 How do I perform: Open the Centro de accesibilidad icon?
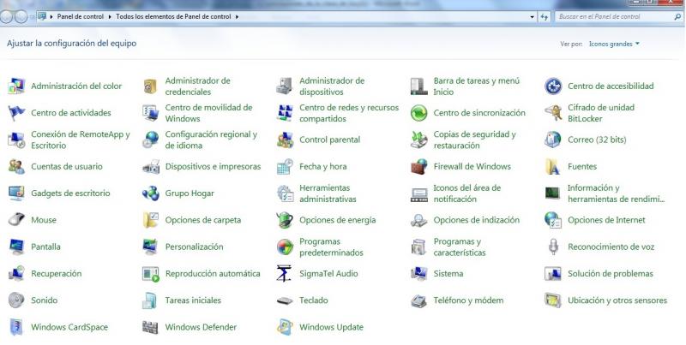pyautogui.click(x=553, y=86)
